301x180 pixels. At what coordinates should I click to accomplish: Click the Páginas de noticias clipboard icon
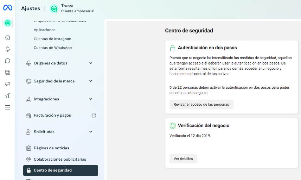pyautogui.click(x=28, y=148)
